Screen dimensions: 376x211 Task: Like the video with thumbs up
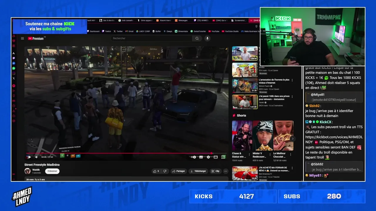[x=156, y=171]
